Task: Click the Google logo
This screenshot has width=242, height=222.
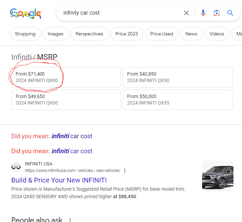Action: pos(26,14)
